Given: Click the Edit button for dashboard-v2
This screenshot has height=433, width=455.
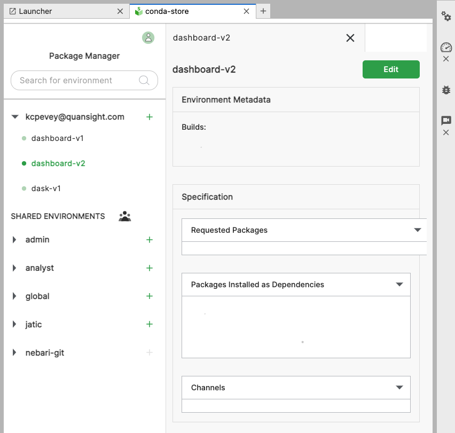Looking at the screenshot, I should (x=391, y=69).
